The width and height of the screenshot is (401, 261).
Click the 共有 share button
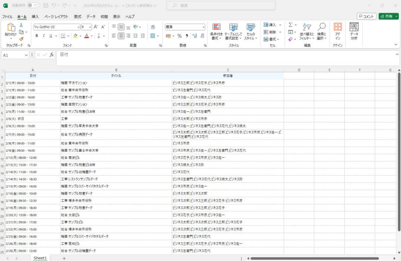click(388, 16)
